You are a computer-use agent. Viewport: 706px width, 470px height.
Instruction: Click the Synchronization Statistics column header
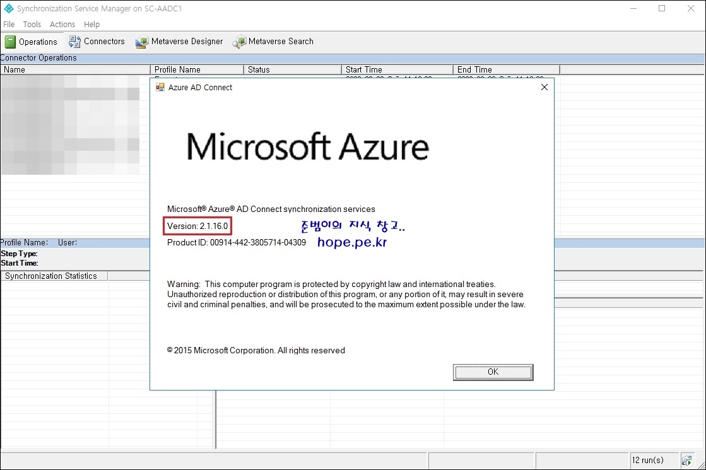(54, 276)
